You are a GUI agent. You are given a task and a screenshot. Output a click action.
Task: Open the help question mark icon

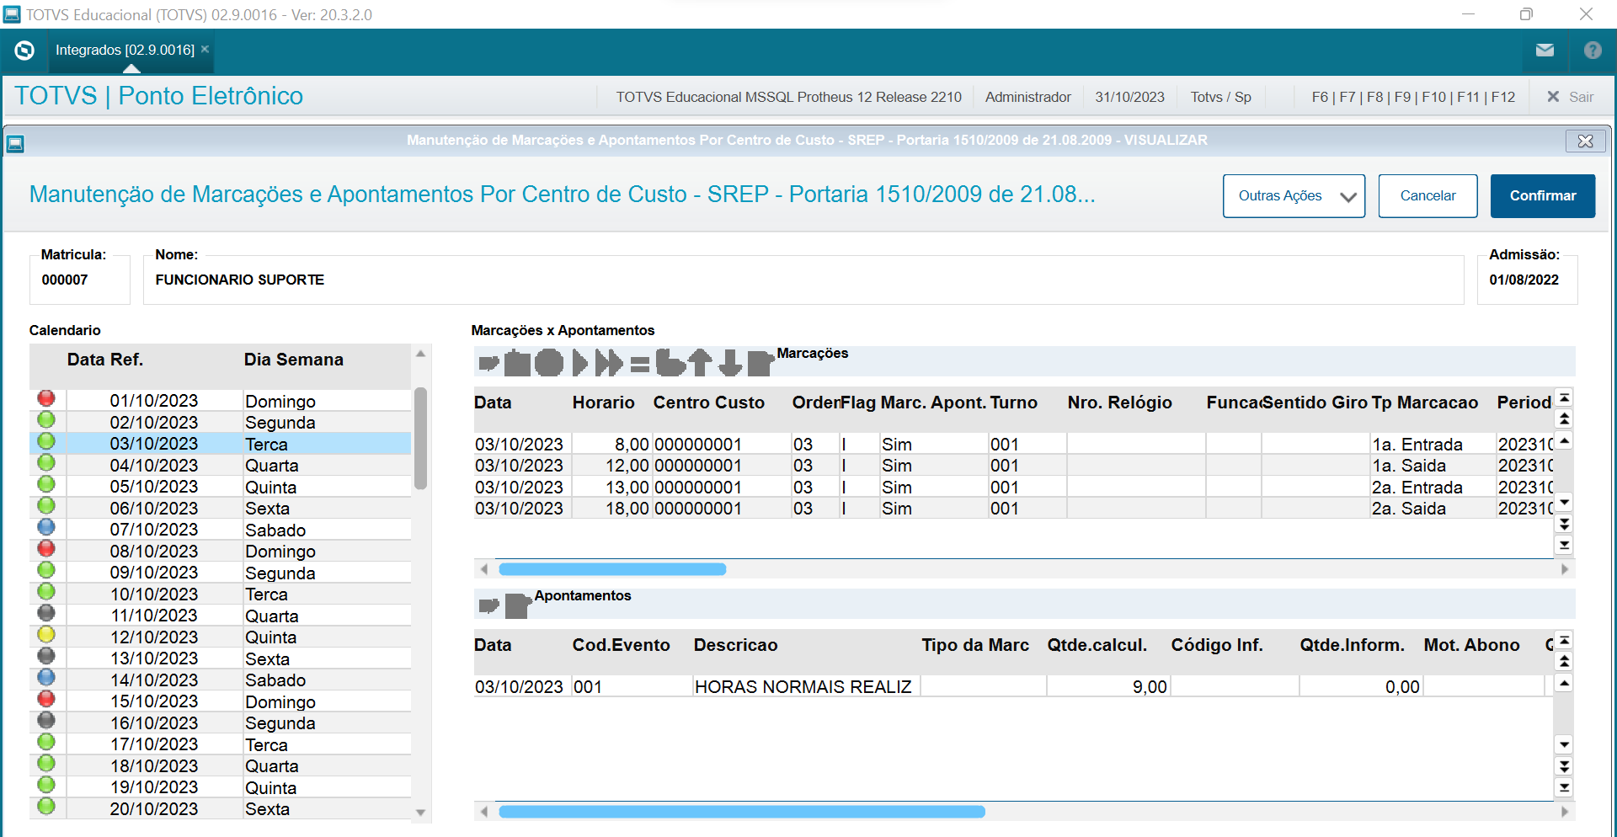1593,51
